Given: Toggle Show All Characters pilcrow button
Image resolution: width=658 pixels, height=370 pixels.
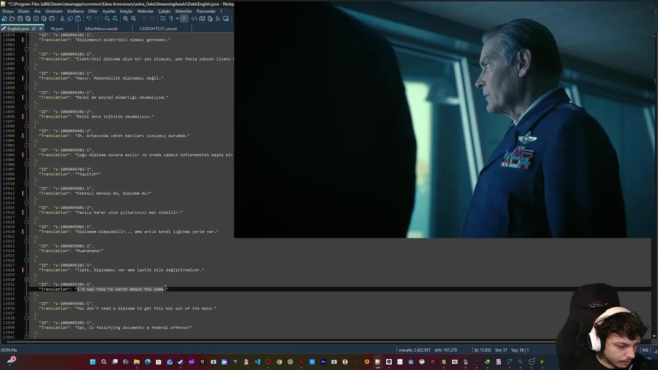Looking at the screenshot, I should [x=171, y=18].
